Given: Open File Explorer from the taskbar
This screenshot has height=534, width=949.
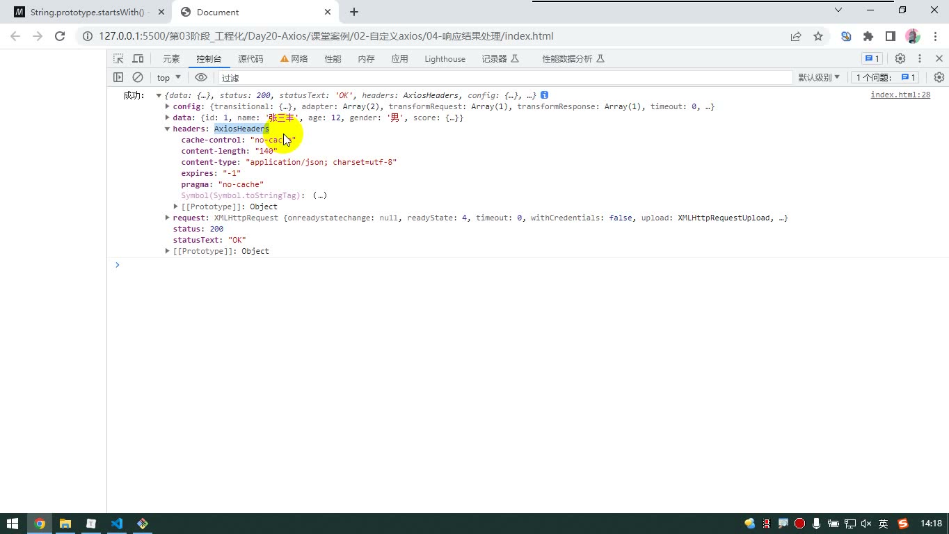Looking at the screenshot, I should (65, 524).
